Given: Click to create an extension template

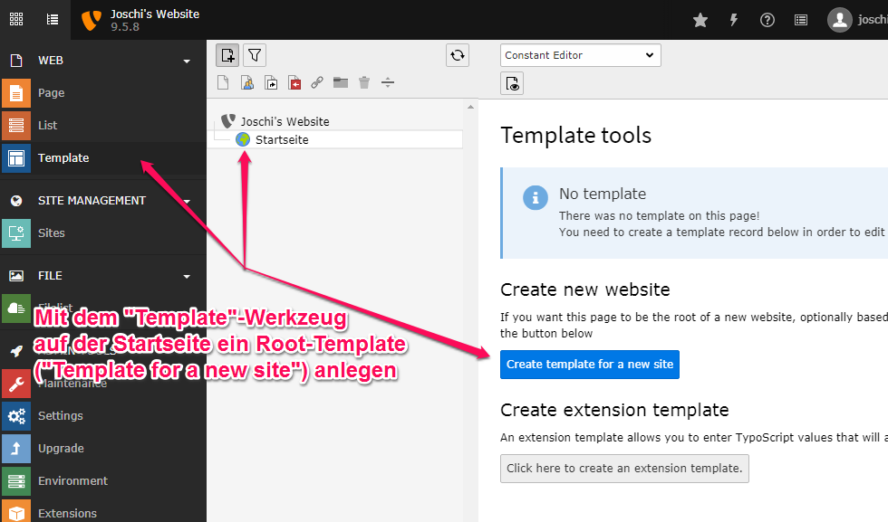Looking at the screenshot, I should click(x=624, y=469).
